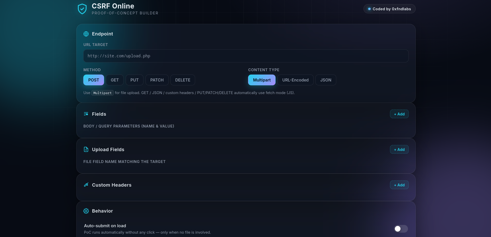Viewport: 491px width, 237px height.
Task: Click the Fields section list icon
Action: tap(86, 114)
